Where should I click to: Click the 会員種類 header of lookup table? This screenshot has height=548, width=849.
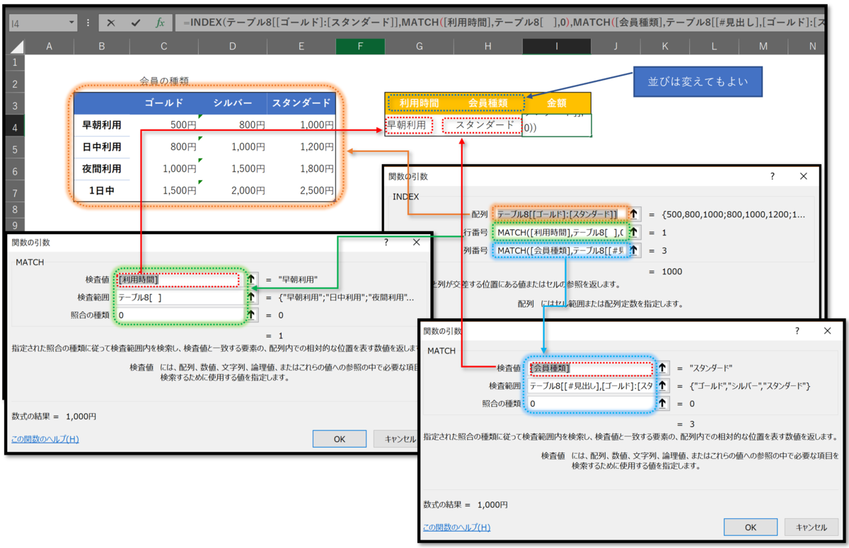(488, 103)
